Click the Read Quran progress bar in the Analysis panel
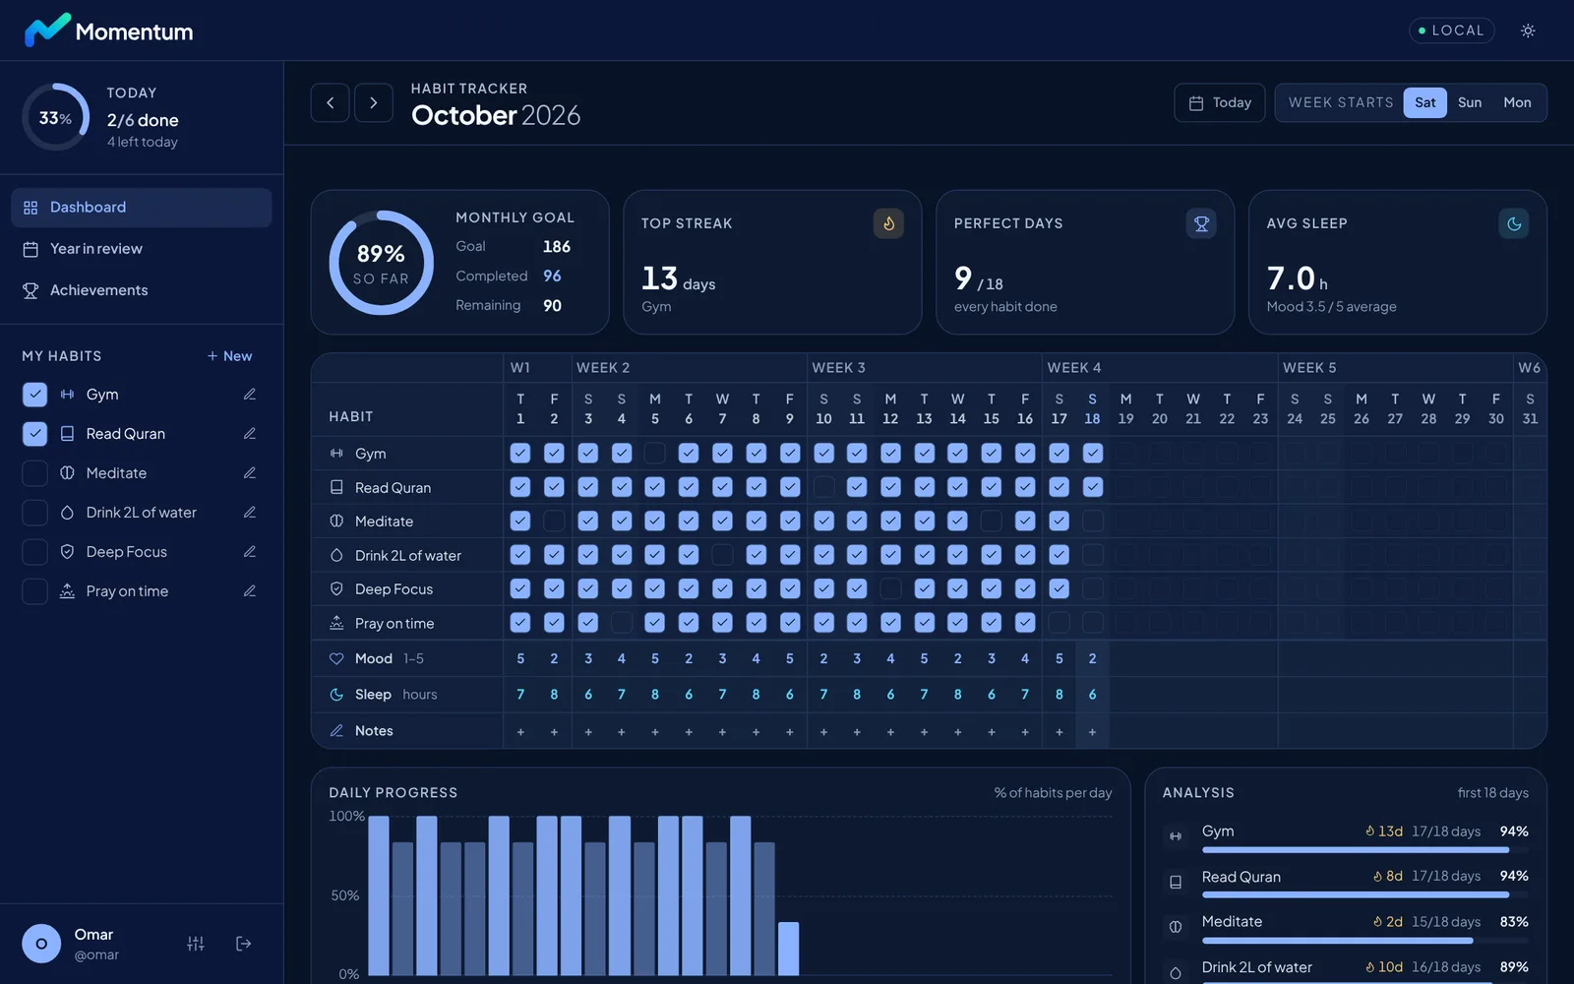Image resolution: width=1574 pixels, height=984 pixels. [1365, 894]
